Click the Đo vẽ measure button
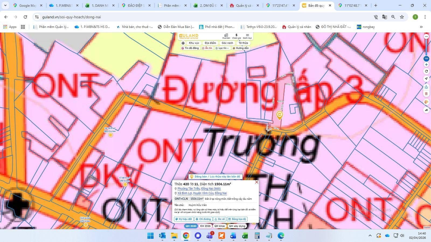The width and height of the screenshot is (431, 242). point(220,219)
